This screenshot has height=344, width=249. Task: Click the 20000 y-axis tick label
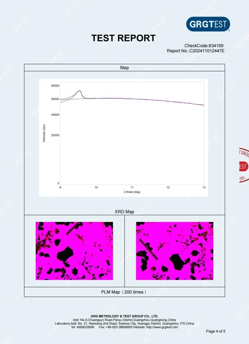pyautogui.click(x=55, y=135)
